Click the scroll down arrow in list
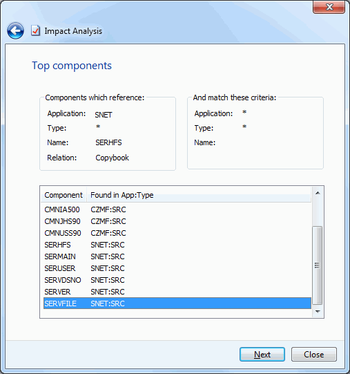The image size is (350, 374). coord(318,312)
